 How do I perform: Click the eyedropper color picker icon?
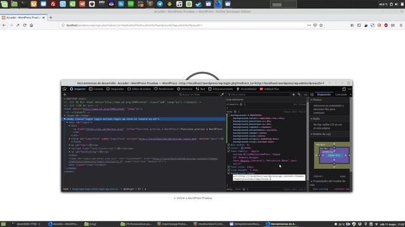(222, 95)
